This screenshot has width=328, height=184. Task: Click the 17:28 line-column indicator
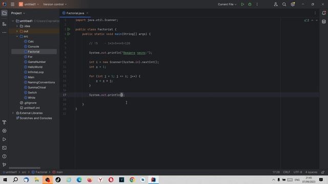point(276,172)
